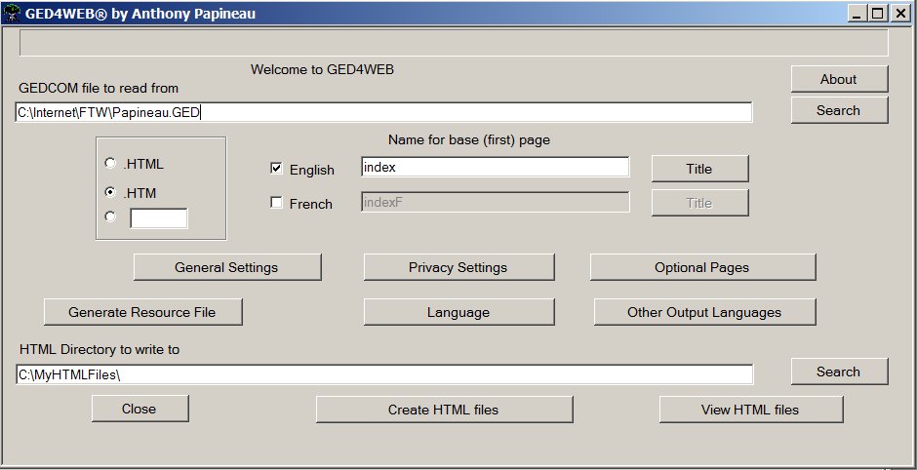Click the GED4WEB application icon in title bar
Image resolution: width=917 pixels, height=470 pixels.
(x=12, y=13)
